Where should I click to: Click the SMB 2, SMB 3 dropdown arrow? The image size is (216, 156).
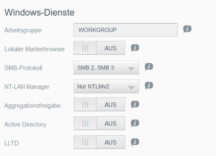pyautogui.click(x=131, y=69)
